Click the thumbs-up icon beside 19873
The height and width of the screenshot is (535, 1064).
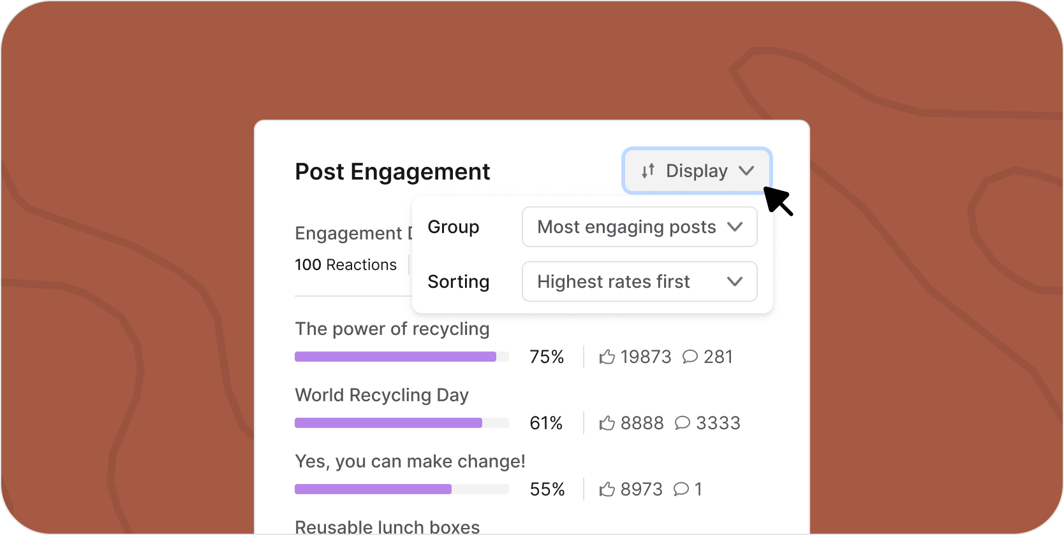point(607,357)
